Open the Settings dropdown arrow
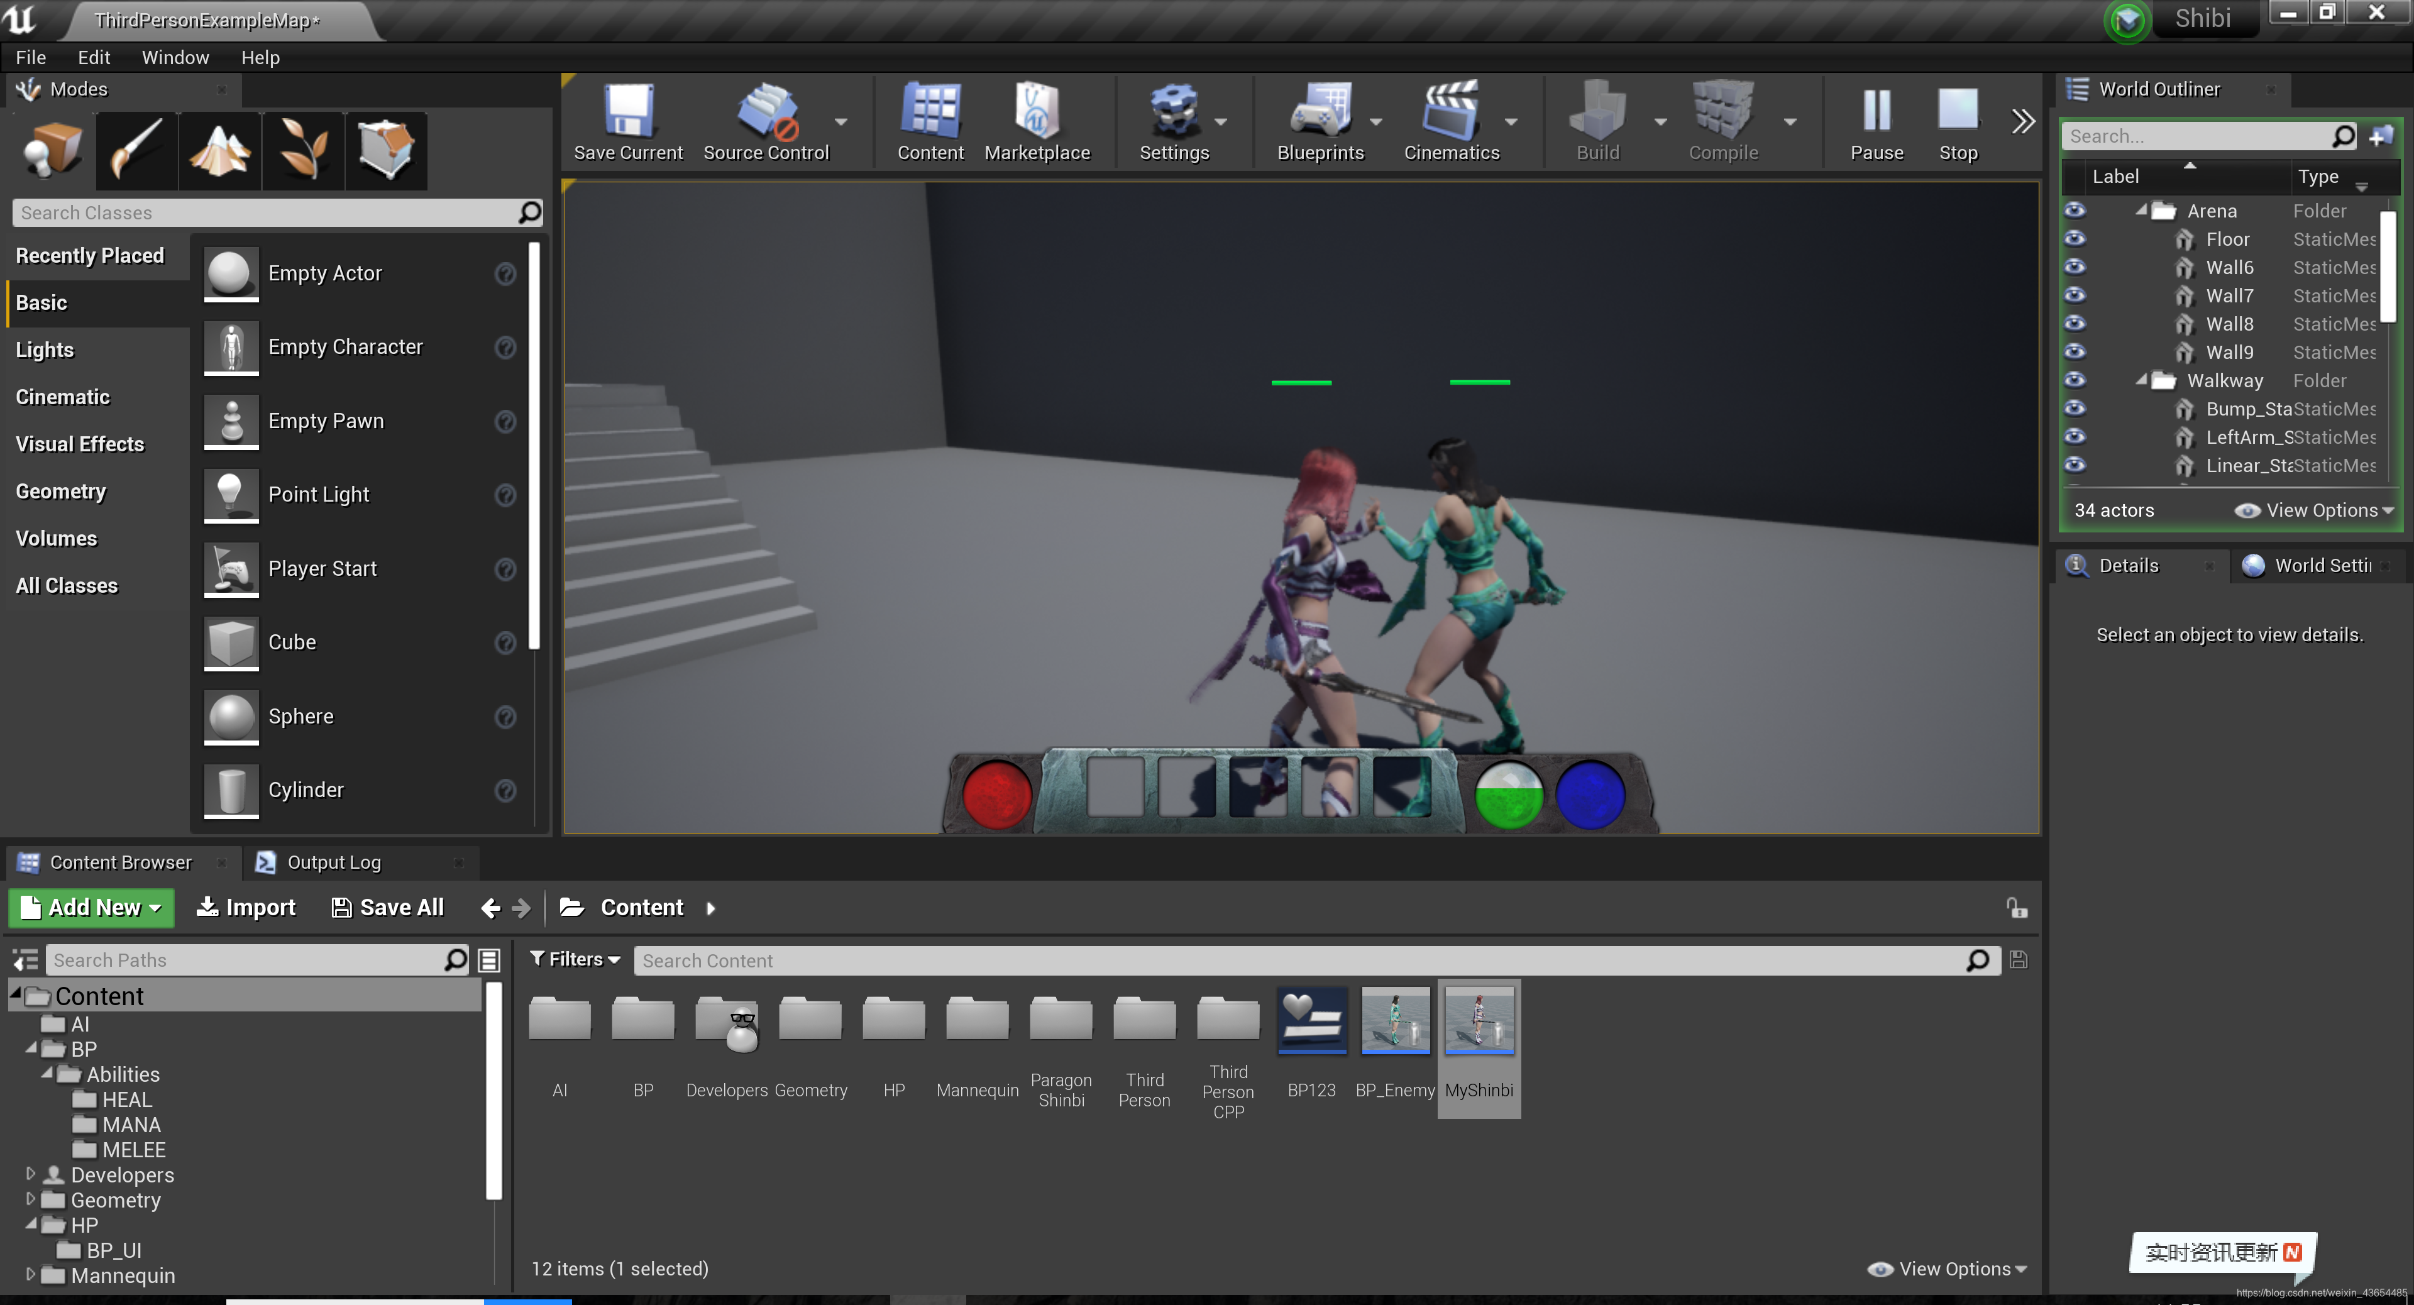 (1220, 122)
